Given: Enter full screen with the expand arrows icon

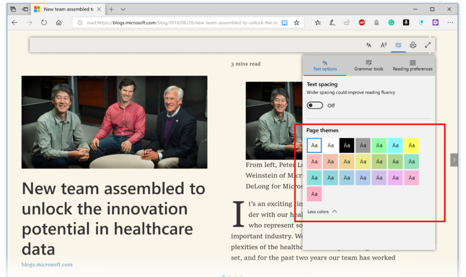Looking at the screenshot, I should coord(428,45).
